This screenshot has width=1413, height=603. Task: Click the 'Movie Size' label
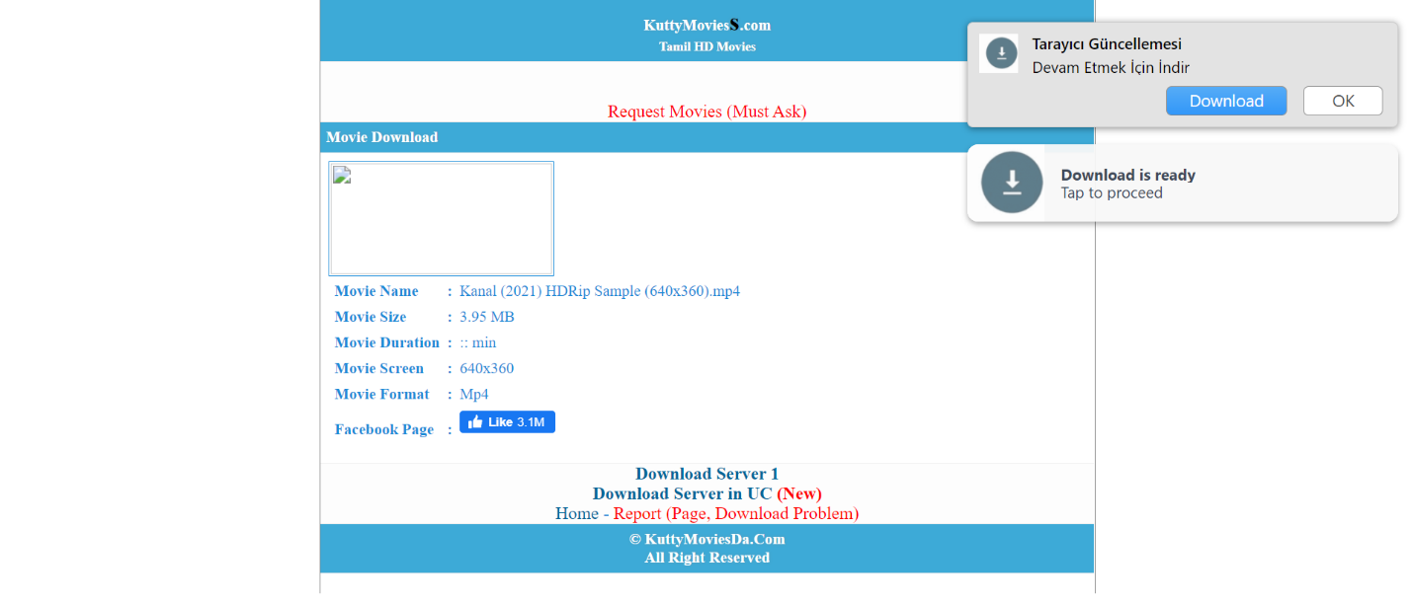click(371, 317)
